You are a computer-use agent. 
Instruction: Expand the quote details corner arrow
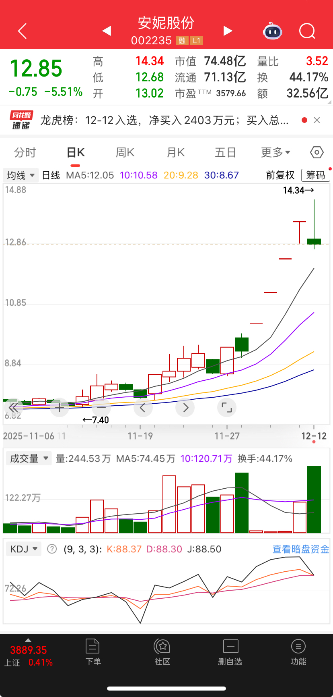tap(330, 102)
